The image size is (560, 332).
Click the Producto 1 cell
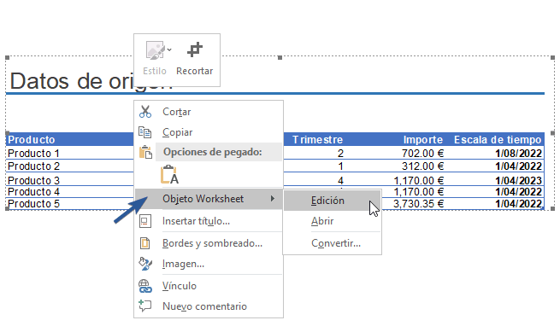click(33, 154)
